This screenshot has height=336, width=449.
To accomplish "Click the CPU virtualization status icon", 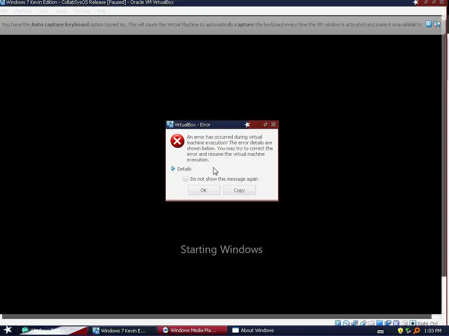I will pyautogui.click(x=396, y=323).
